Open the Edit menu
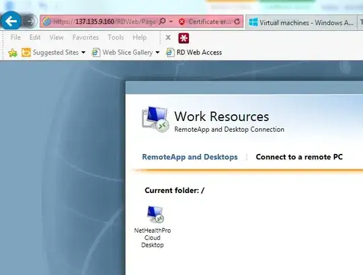 point(35,37)
